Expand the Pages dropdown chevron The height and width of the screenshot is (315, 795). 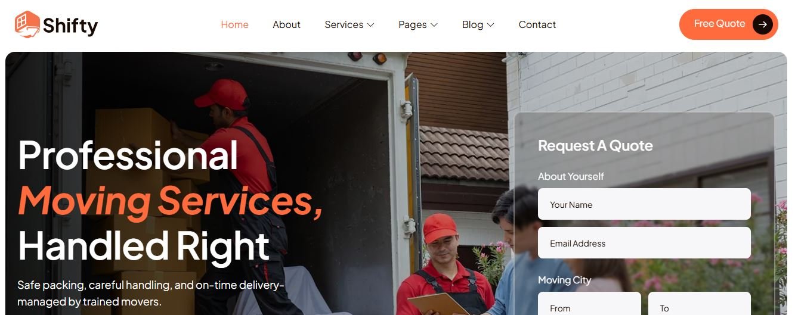434,25
